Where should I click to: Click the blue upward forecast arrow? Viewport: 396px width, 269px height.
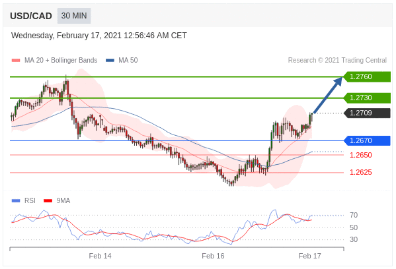[328, 95]
